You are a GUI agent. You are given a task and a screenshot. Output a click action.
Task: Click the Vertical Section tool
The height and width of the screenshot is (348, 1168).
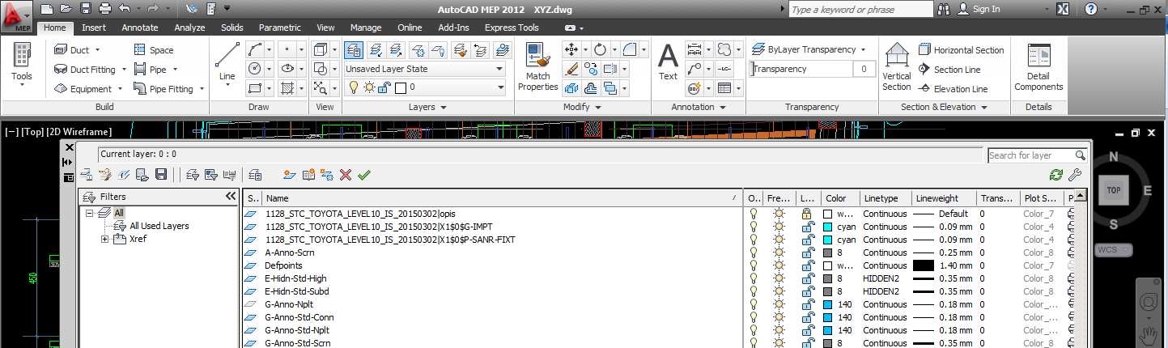click(896, 66)
